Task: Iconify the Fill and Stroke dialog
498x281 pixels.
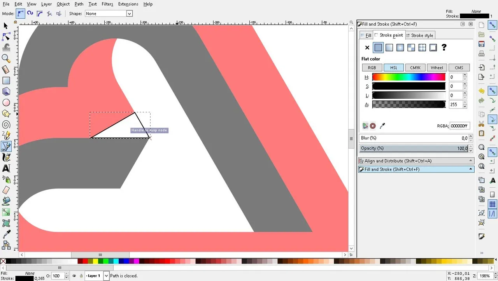Action: coord(463,24)
